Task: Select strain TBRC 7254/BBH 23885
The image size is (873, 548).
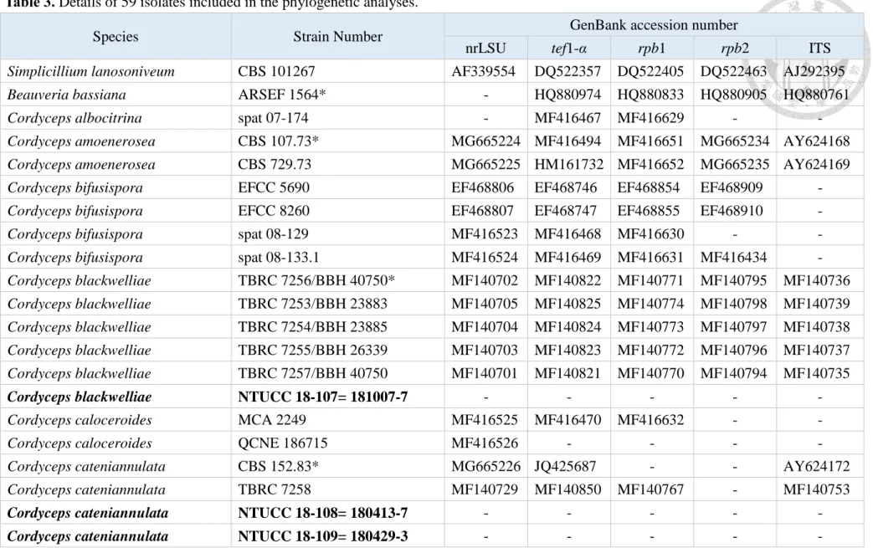Action: coord(312,327)
